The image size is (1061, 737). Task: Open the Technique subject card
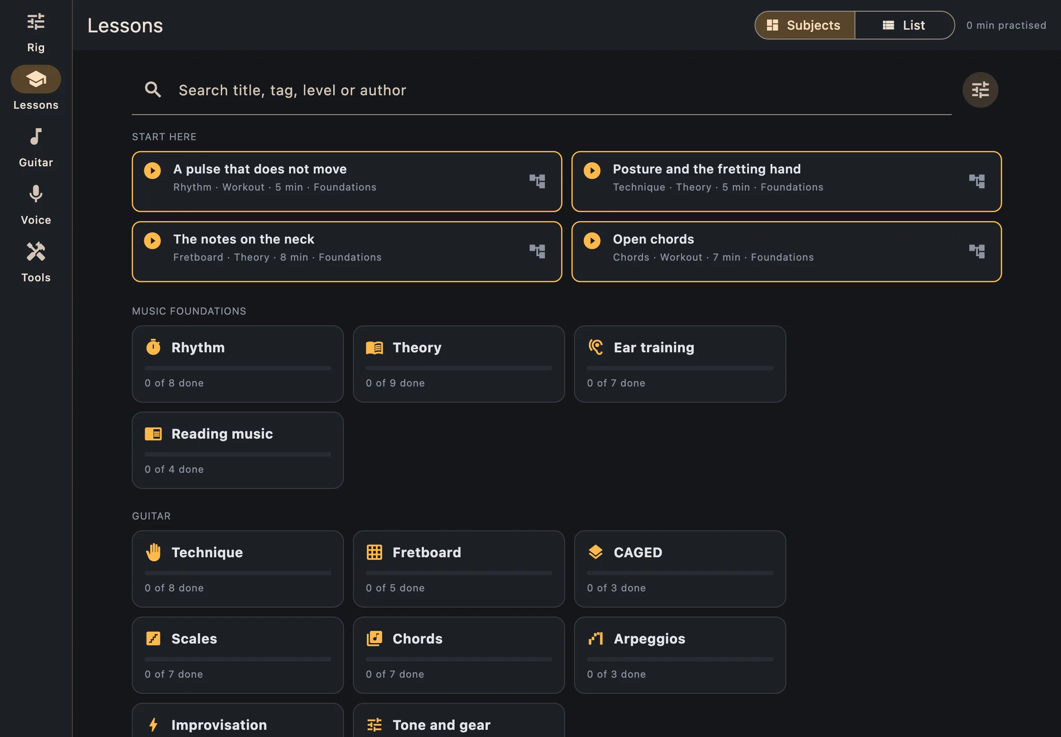click(x=237, y=569)
